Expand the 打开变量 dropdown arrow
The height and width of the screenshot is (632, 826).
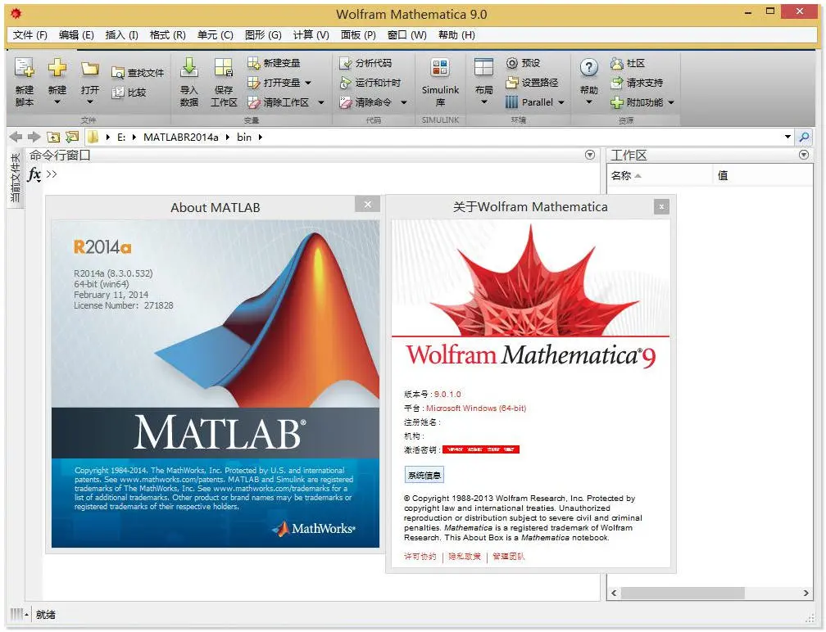[x=308, y=83]
